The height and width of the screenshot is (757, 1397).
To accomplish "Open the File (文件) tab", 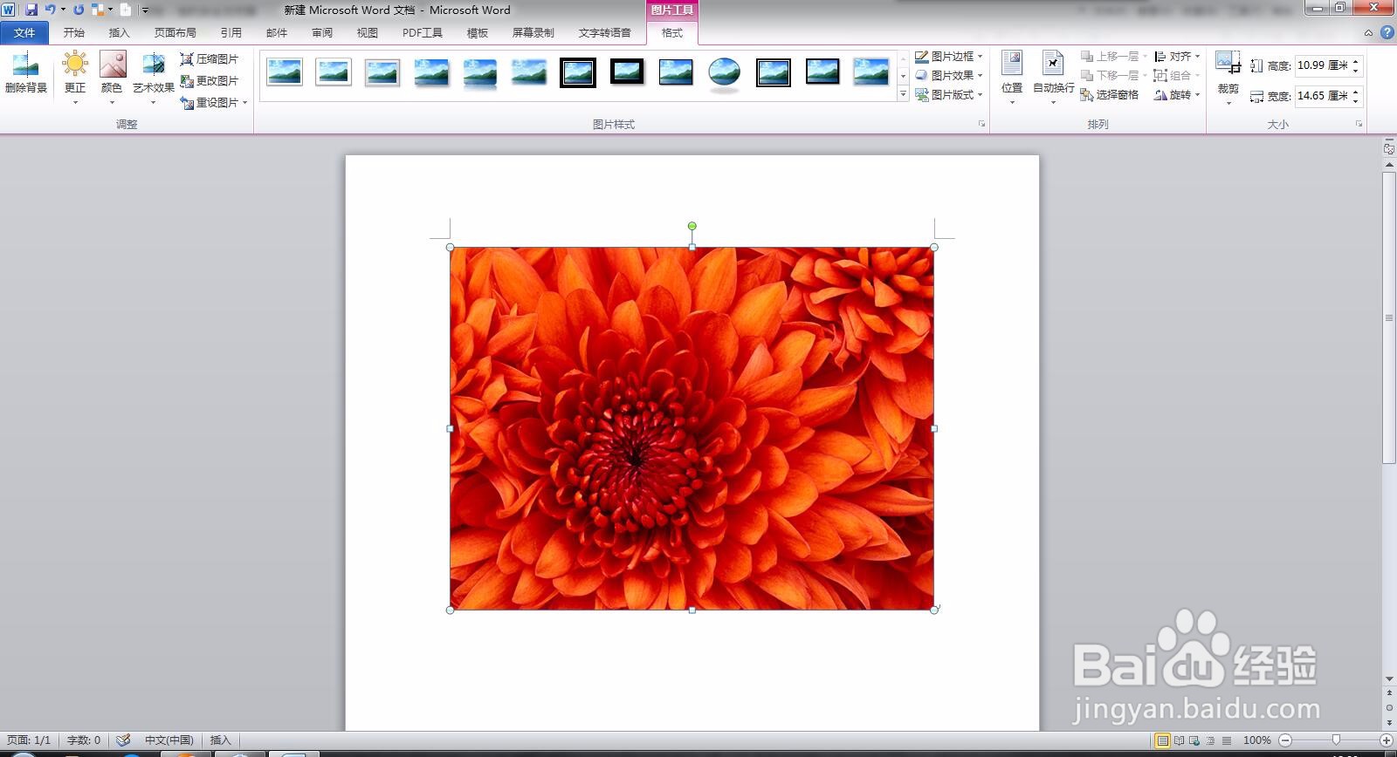I will [24, 33].
